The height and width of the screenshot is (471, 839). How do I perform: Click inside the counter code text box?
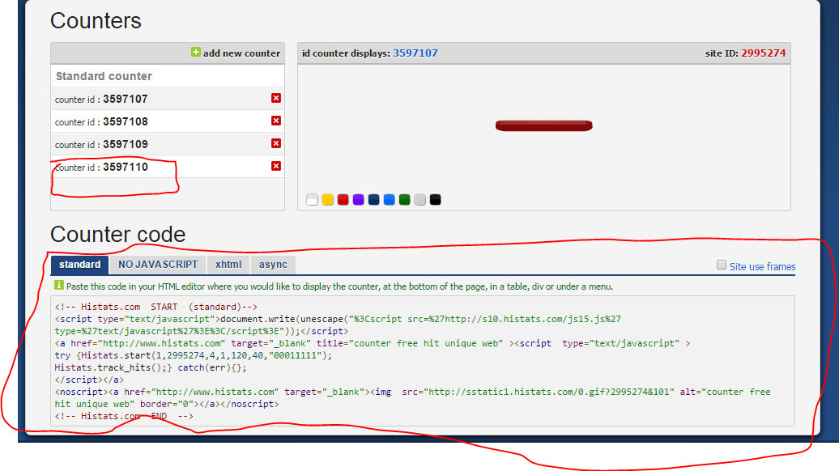pyautogui.click(x=423, y=362)
